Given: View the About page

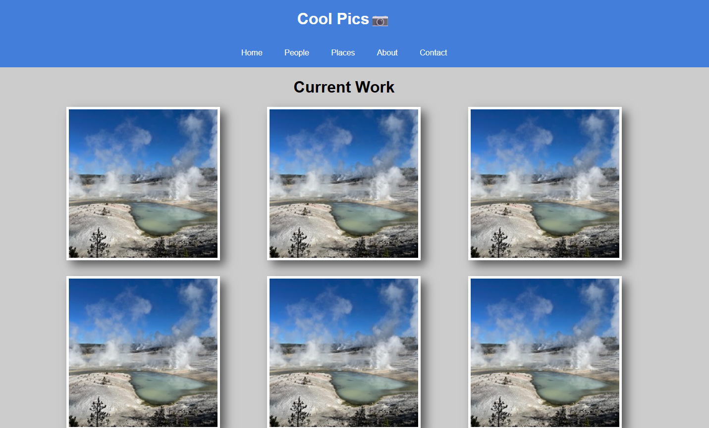Looking at the screenshot, I should pos(387,52).
